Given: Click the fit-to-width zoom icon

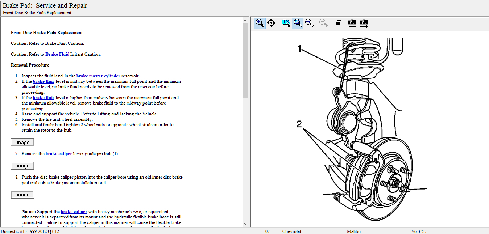Looking at the screenshot, I should (x=309, y=23).
